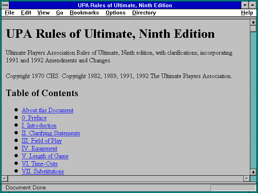This screenshot has width=258, height=193.
Task: Click the Copyright 1970 CHS paragraph
Action: click(119, 76)
